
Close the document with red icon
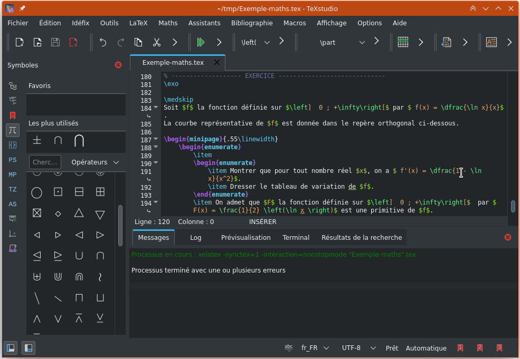click(73, 42)
